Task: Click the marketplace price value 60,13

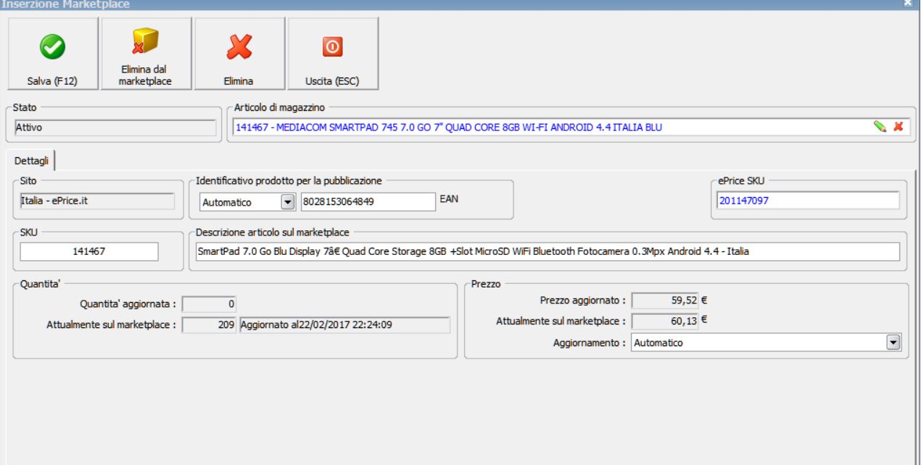Action: (665, 321)
